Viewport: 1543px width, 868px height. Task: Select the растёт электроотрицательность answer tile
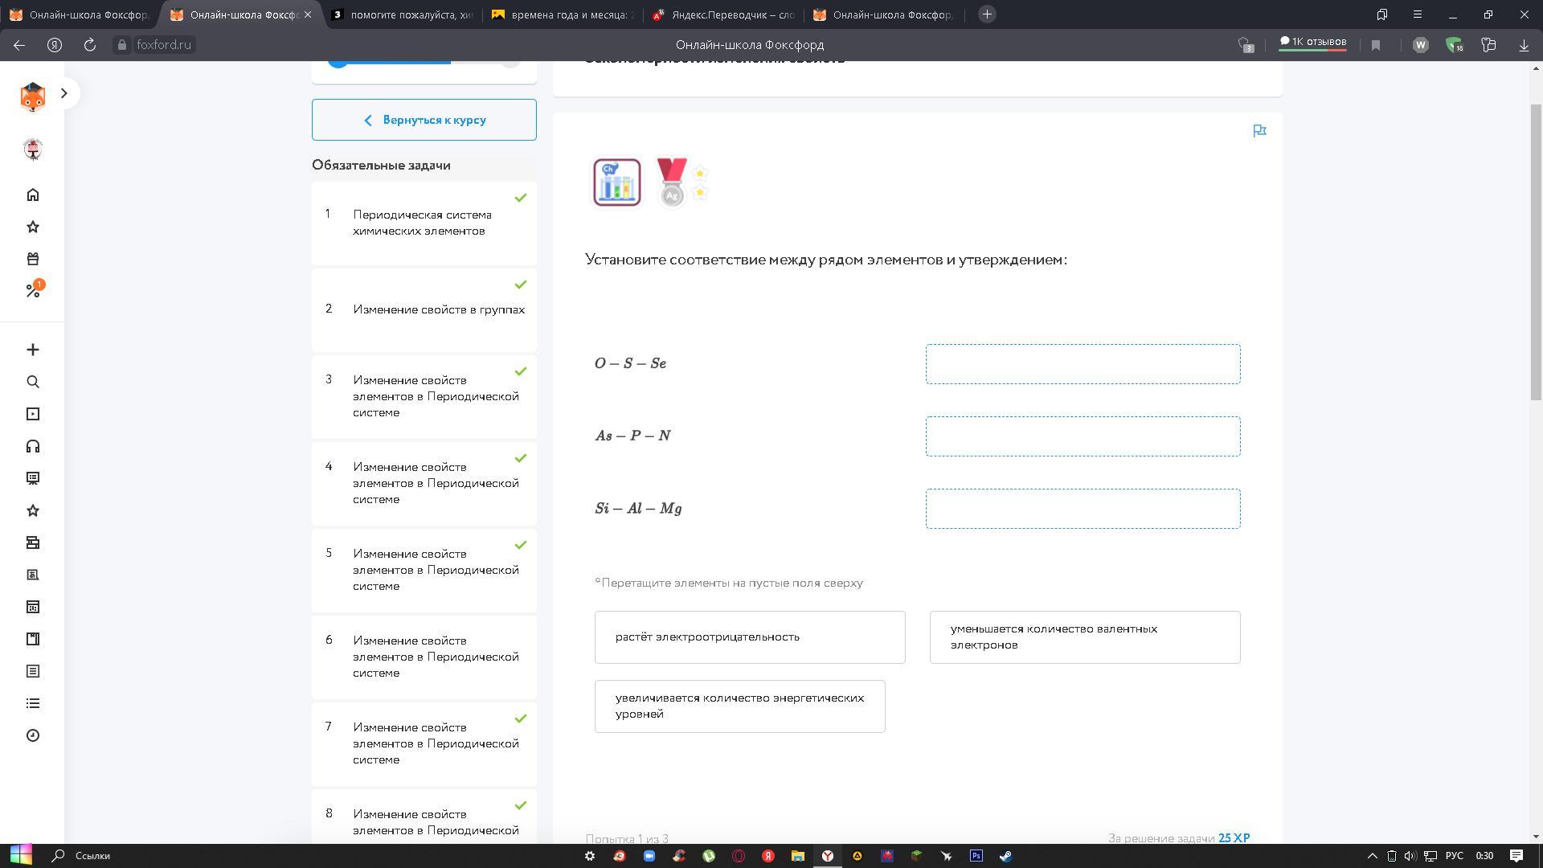coord(749,637)
